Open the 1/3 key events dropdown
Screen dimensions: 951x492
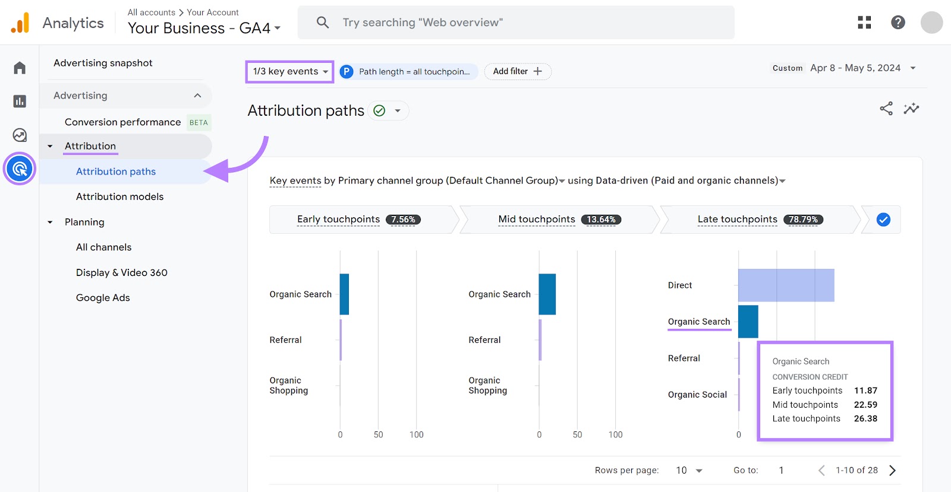[x=289, y=72]
